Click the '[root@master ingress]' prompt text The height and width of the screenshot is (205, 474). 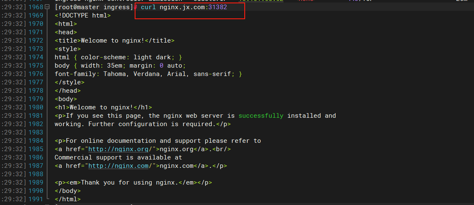point(94,7)
